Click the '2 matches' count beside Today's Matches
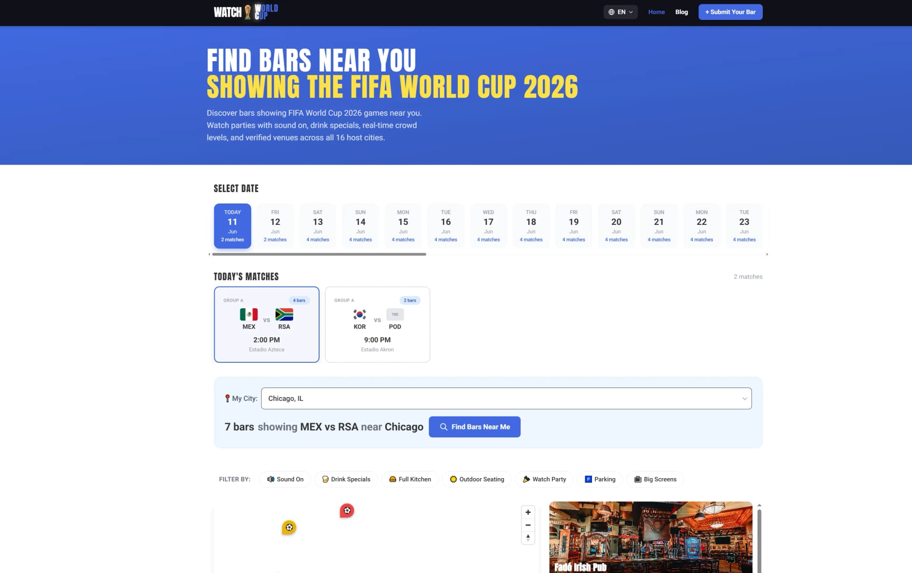Viewport: 912px width, 573px height. [x=748, y=277]
